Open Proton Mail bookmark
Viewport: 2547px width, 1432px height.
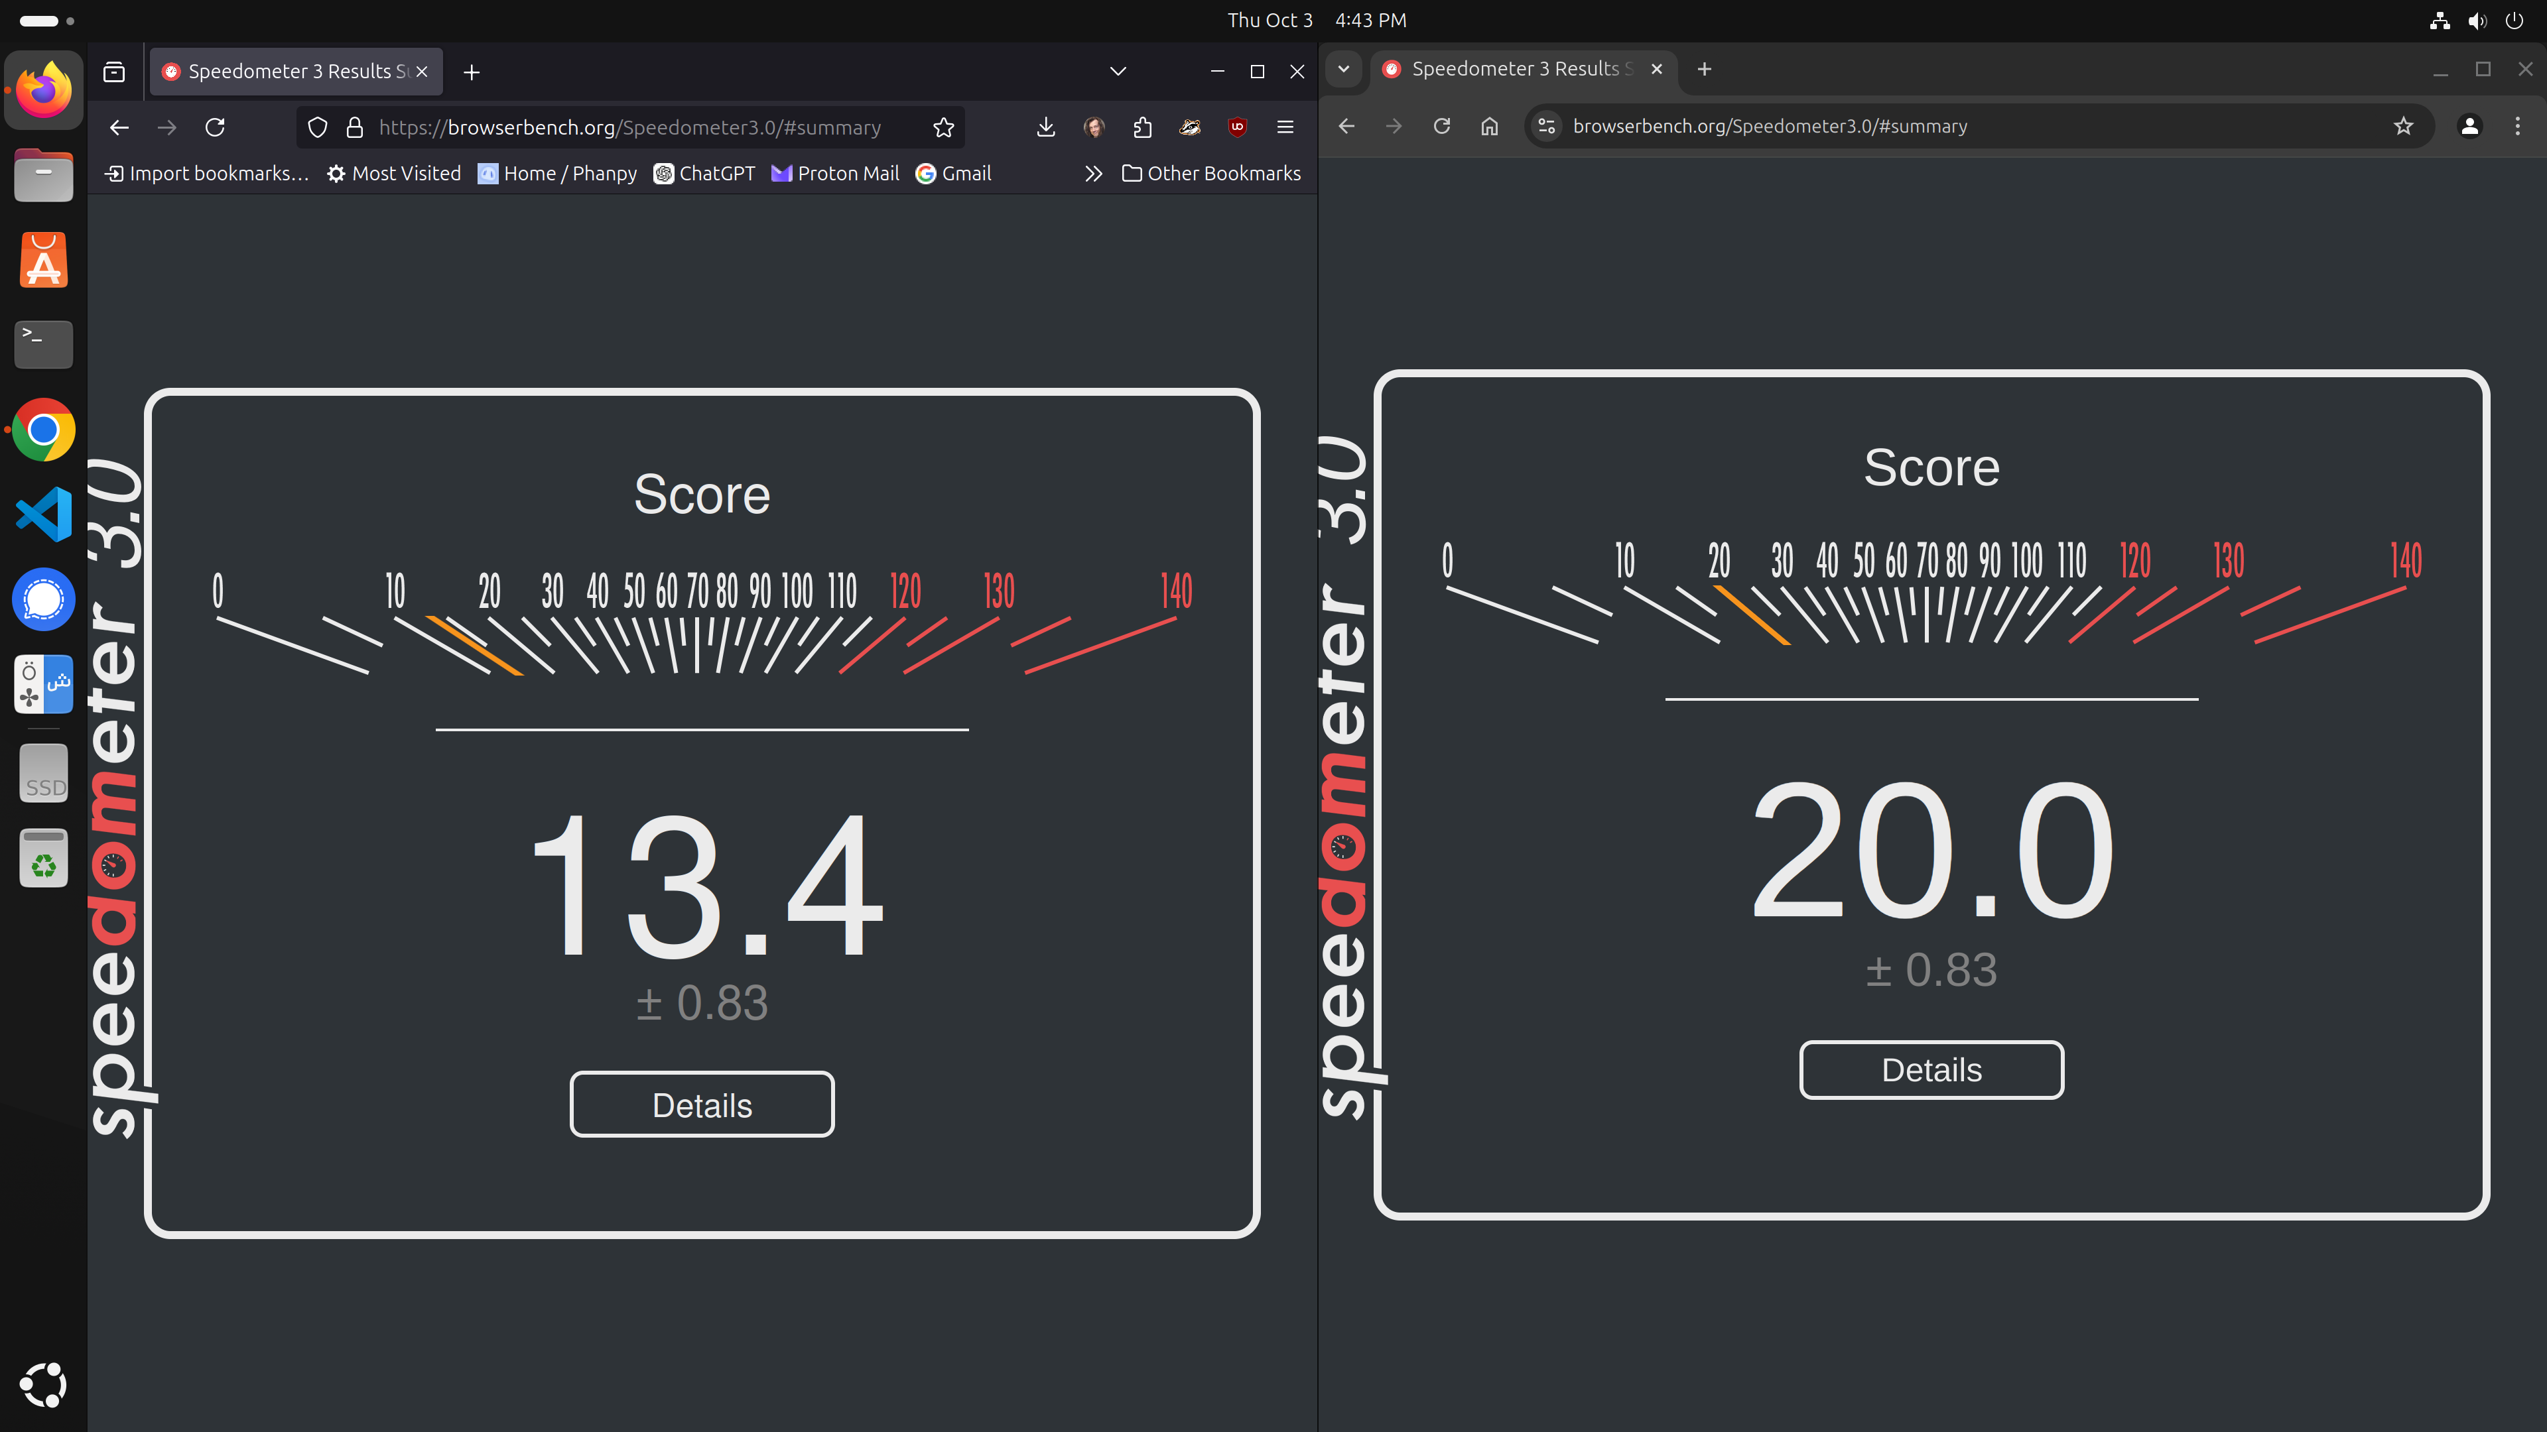836,173
